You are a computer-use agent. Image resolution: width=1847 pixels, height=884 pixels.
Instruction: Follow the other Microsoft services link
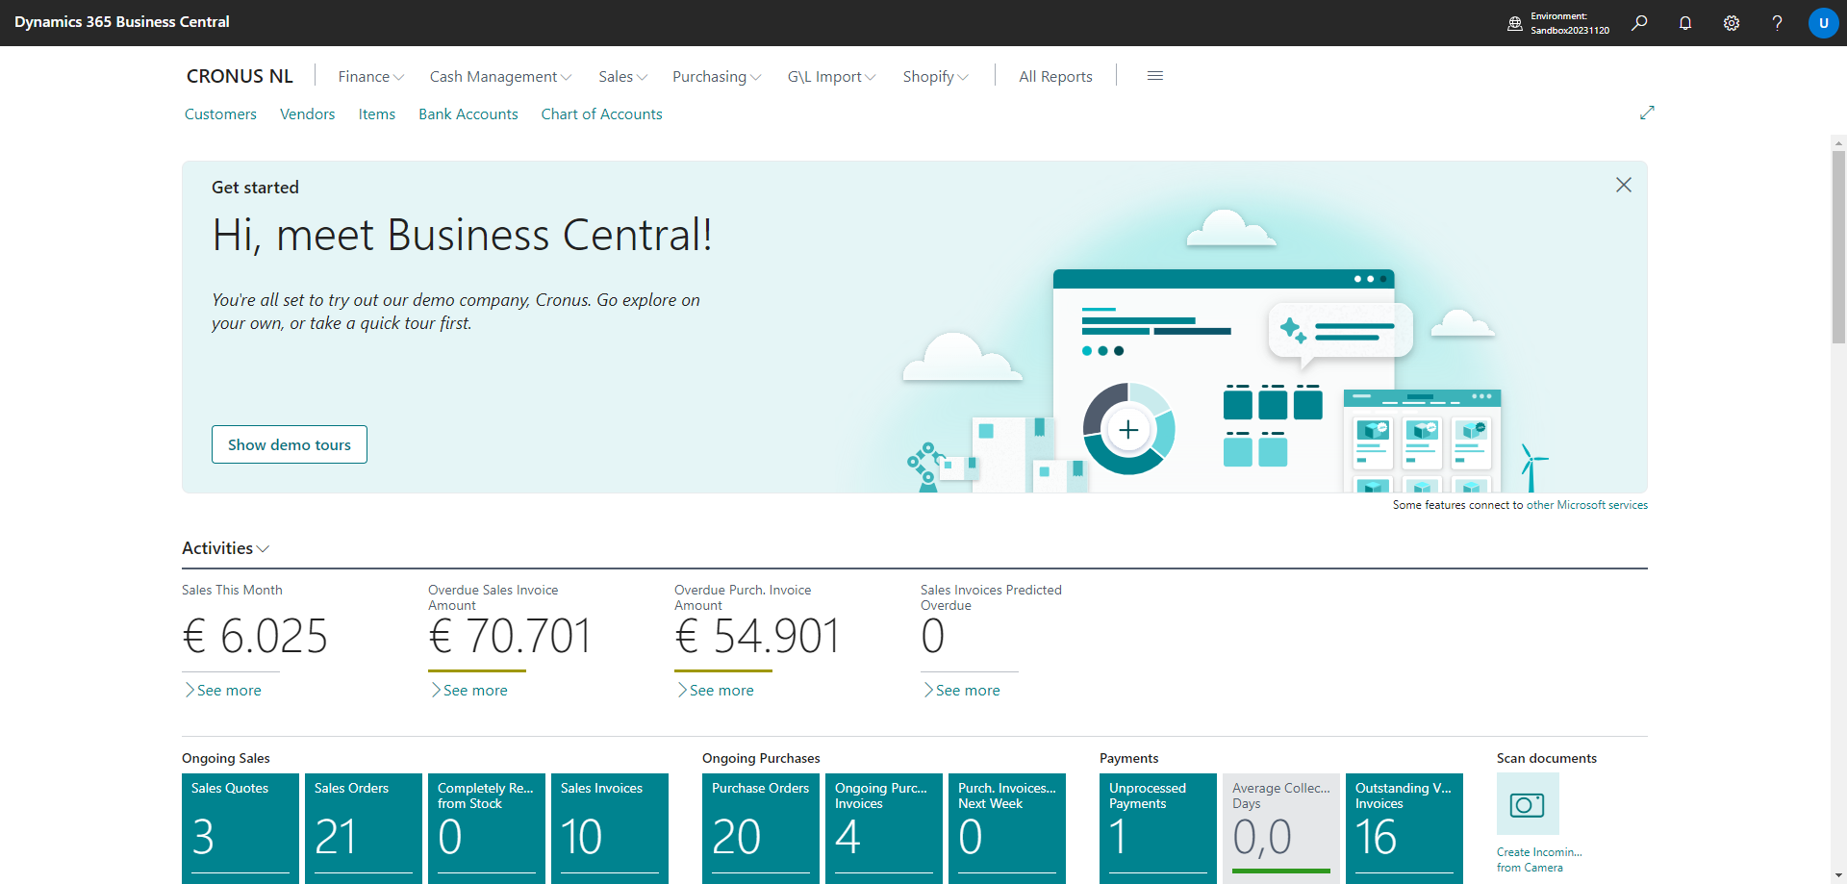pos(1586,505)
